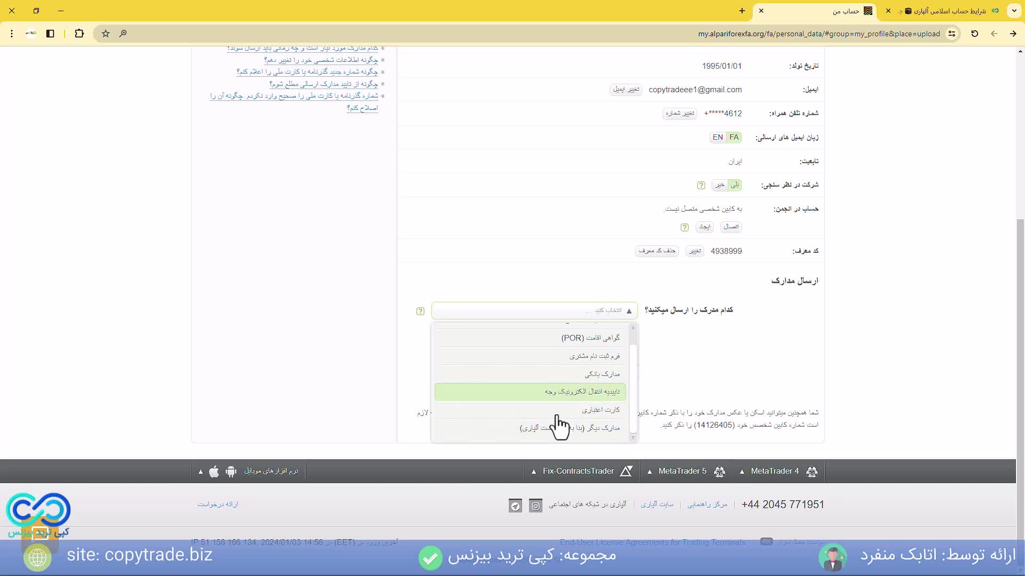Bookmark this page with the star icon
The width and height of the screenshot is (1025, 576).
(105, 34)
